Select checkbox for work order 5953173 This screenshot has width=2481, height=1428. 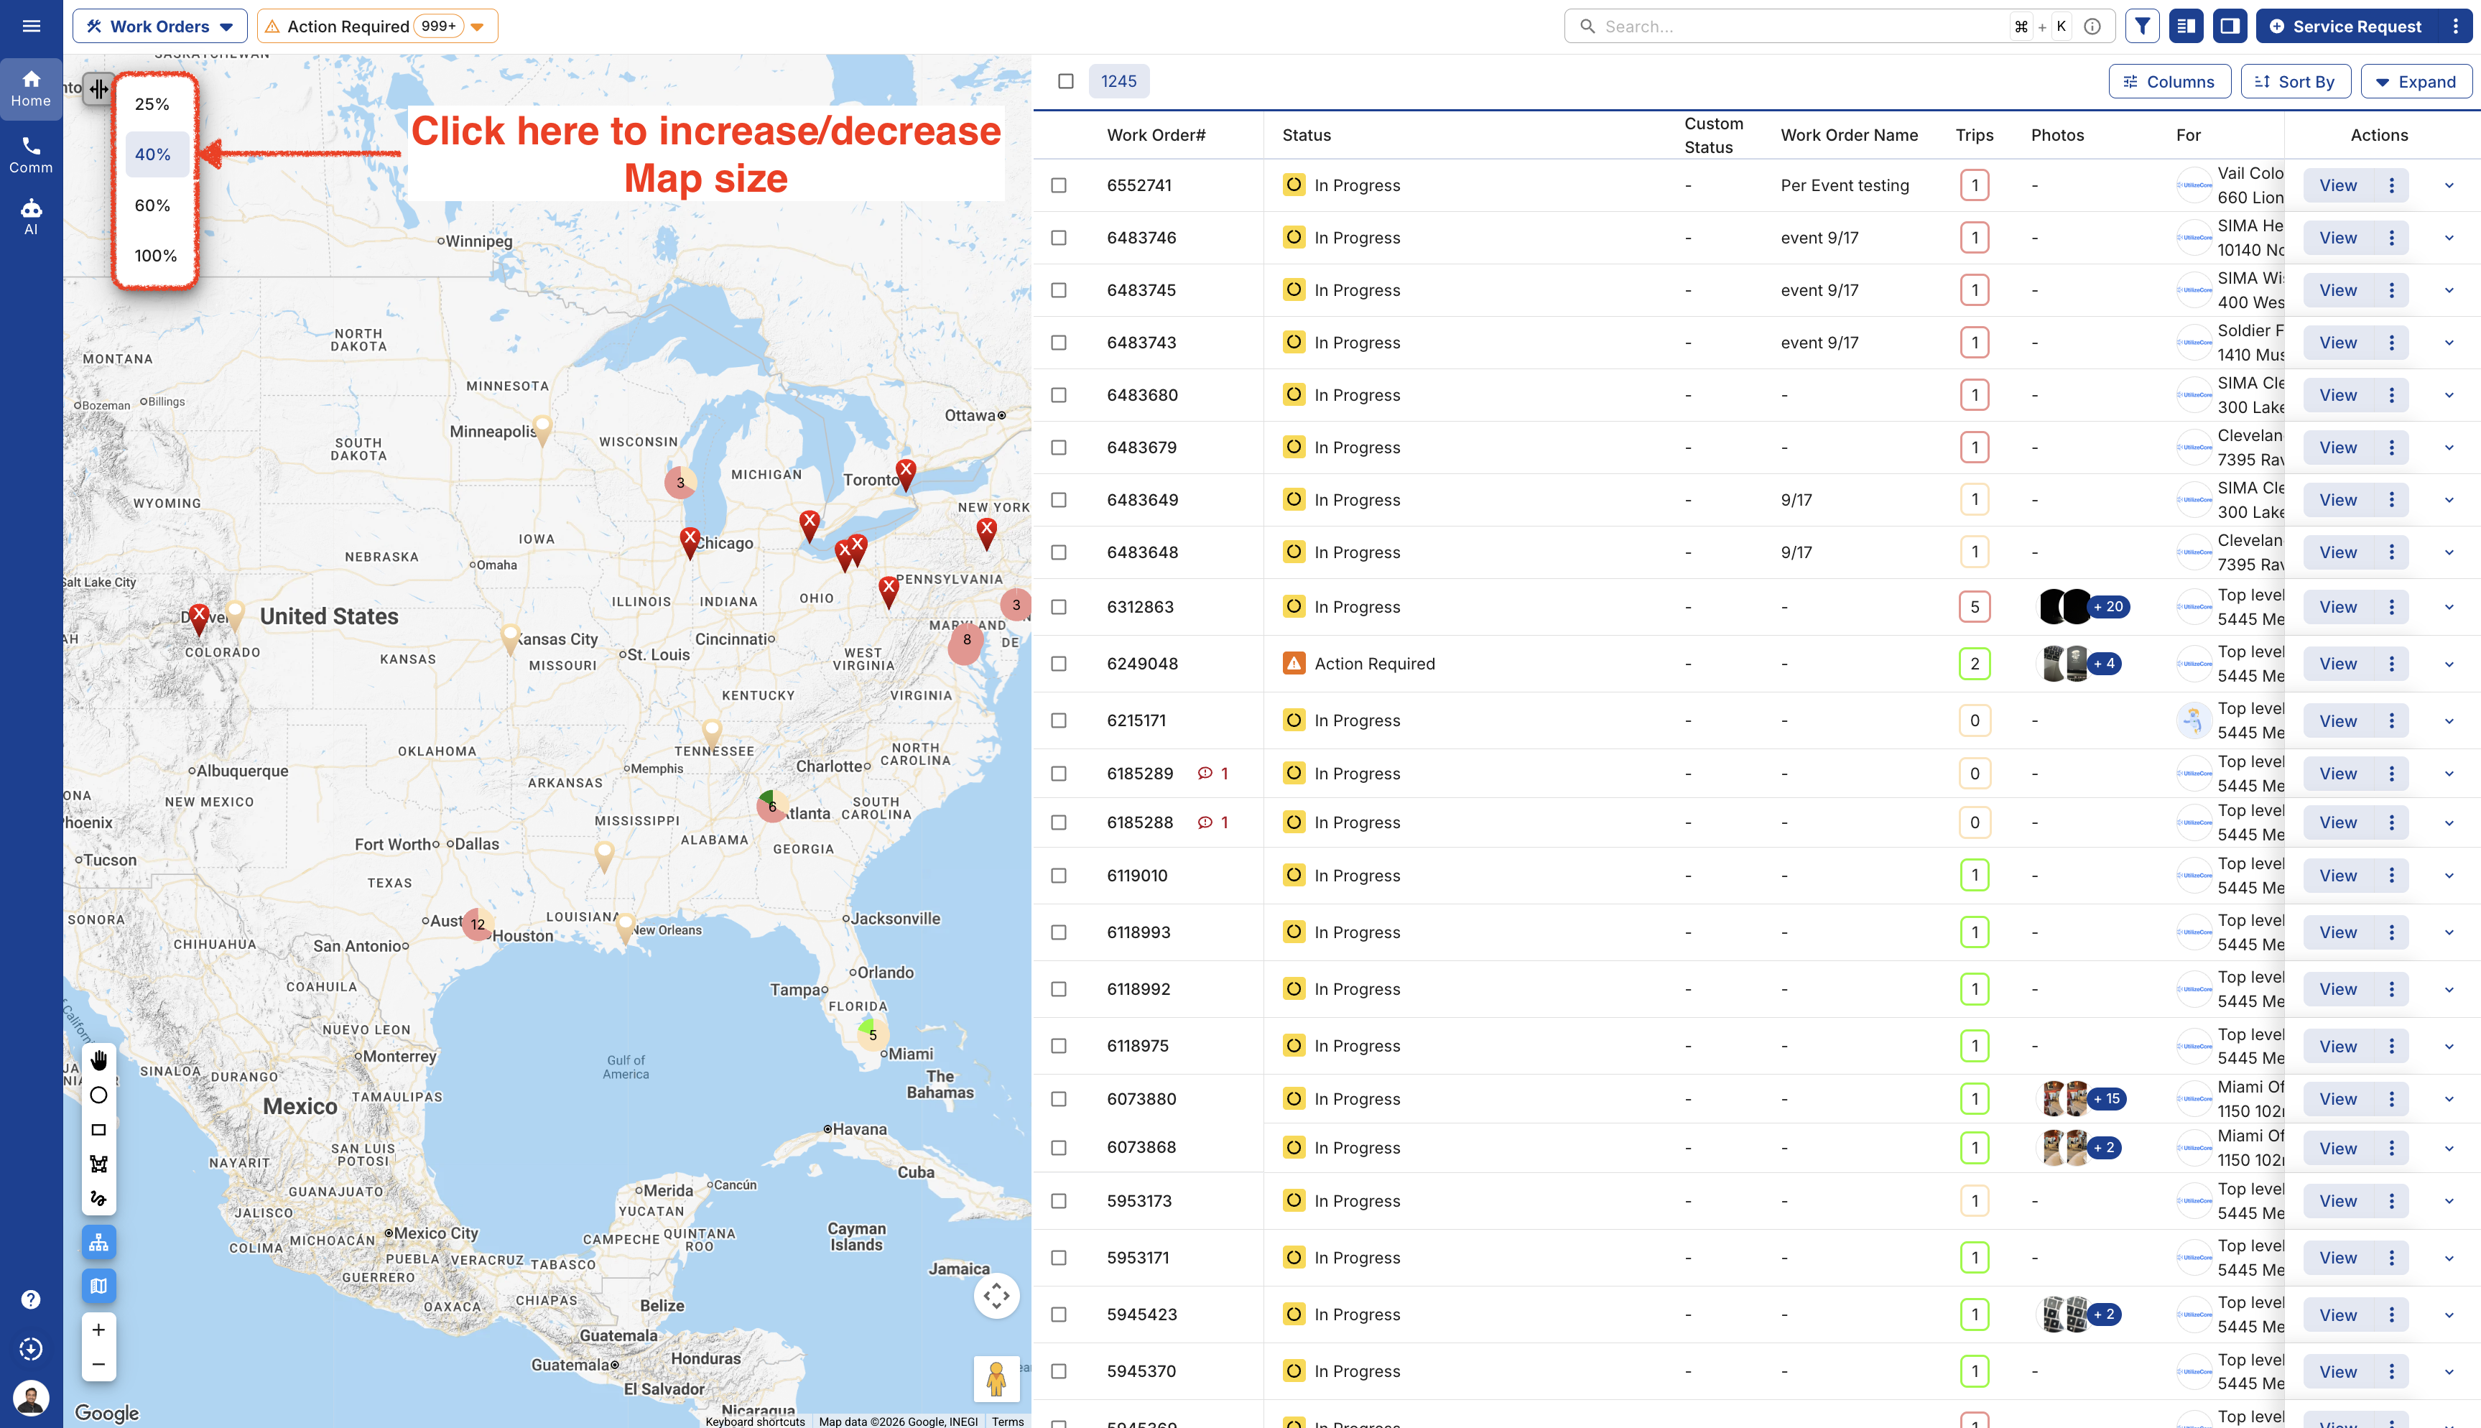[1059, 1202]
